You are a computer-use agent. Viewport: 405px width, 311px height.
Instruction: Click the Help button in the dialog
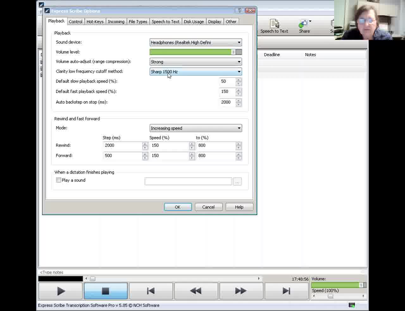click(x=239, y=207)
